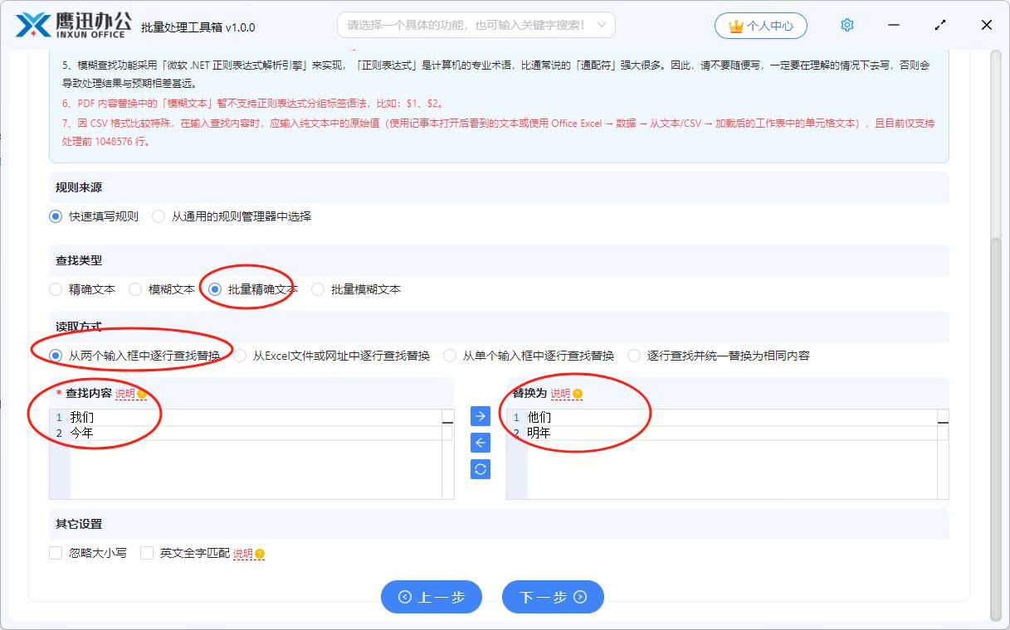Collapse the 替换为 editor with its top-right handle

pyautogui.click(x=943, y=421)
